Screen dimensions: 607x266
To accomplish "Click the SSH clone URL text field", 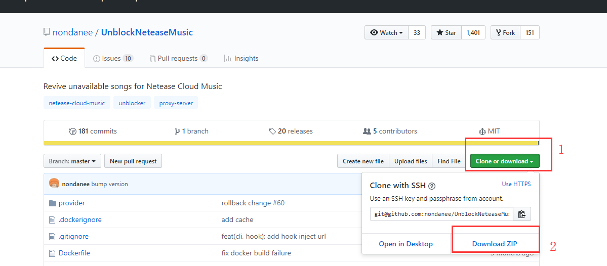I will (441, 214).
